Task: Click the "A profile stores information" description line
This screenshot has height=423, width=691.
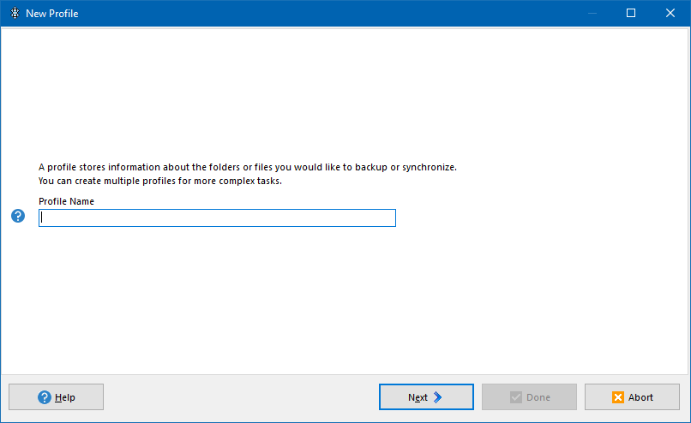Action: (x=247, y=167)
